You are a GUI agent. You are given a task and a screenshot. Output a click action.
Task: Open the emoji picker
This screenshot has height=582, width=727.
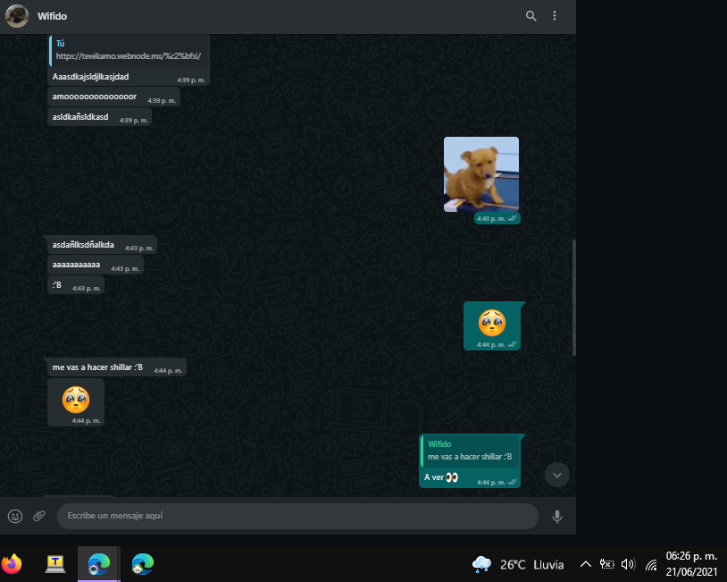(x=15, y=516)
